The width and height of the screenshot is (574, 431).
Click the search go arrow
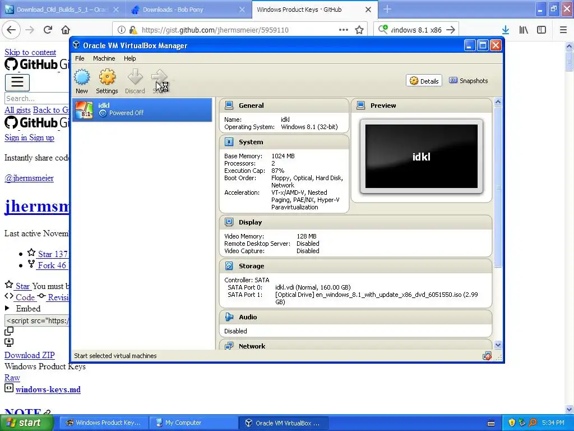click(x=451, y=30)
